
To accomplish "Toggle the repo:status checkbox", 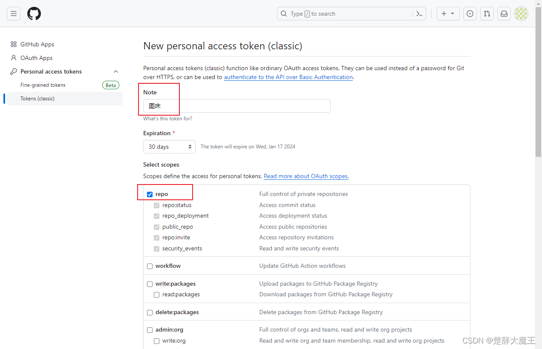I will pyautogui.click(x=156, y=205).
